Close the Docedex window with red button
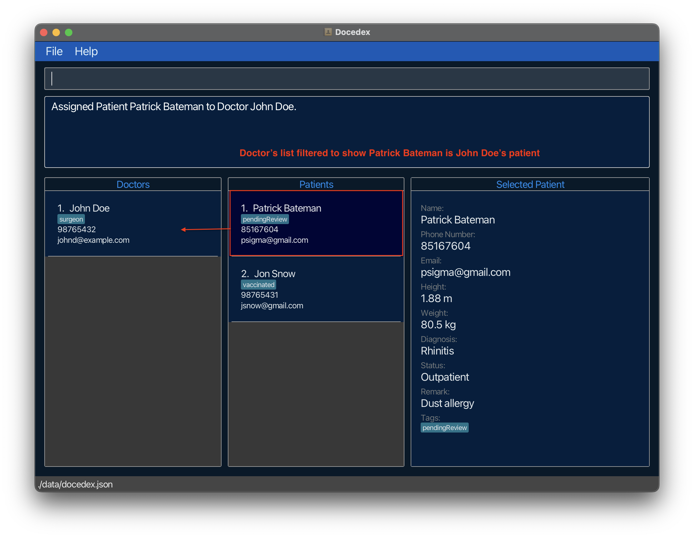694x538 pixels. point(44,32)
